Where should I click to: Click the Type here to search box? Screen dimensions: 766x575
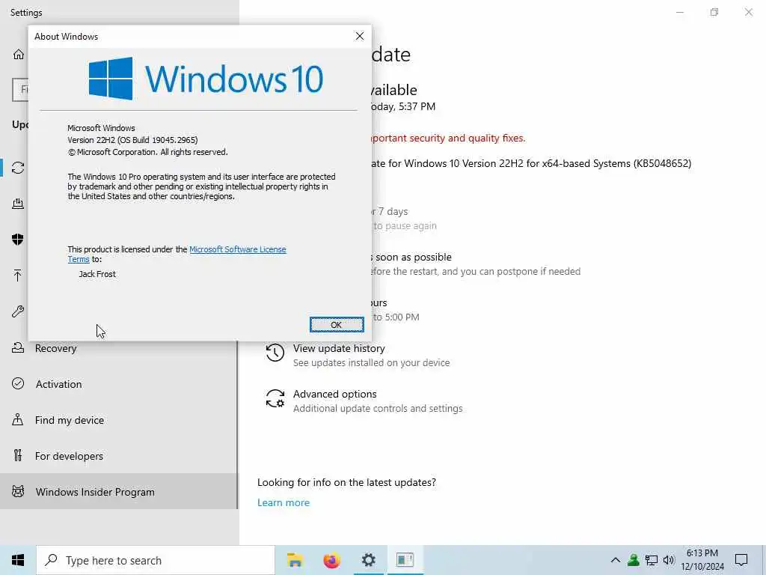click(x=156, y=560)
